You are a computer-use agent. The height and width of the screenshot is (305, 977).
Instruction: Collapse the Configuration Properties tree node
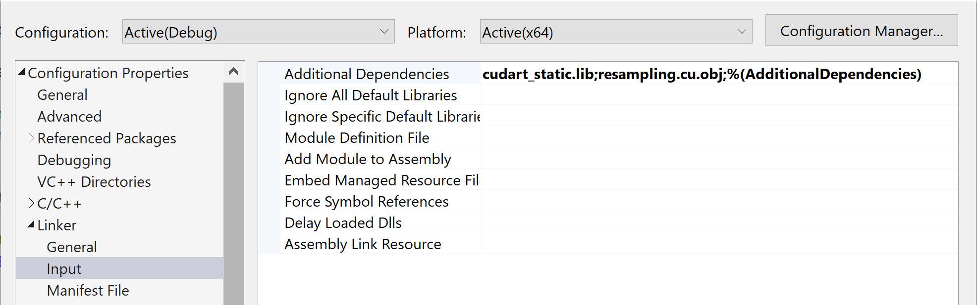point(22,73)
